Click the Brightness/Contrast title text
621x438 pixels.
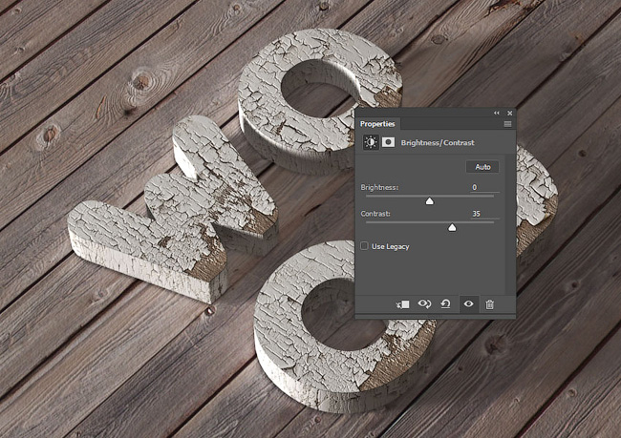click(438, 143)
